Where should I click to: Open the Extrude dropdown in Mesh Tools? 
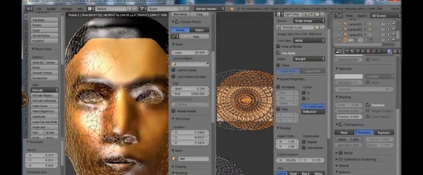(x=45, y=90)
